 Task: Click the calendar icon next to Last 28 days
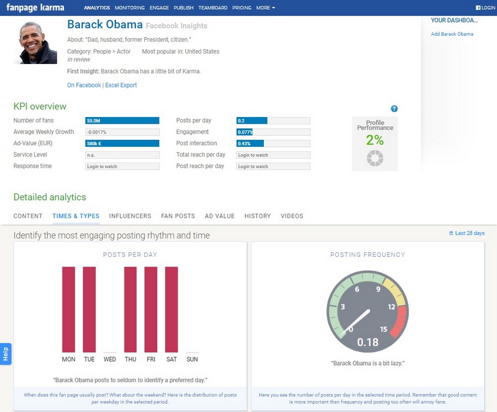pyautogui.click(x=451, y=233)
